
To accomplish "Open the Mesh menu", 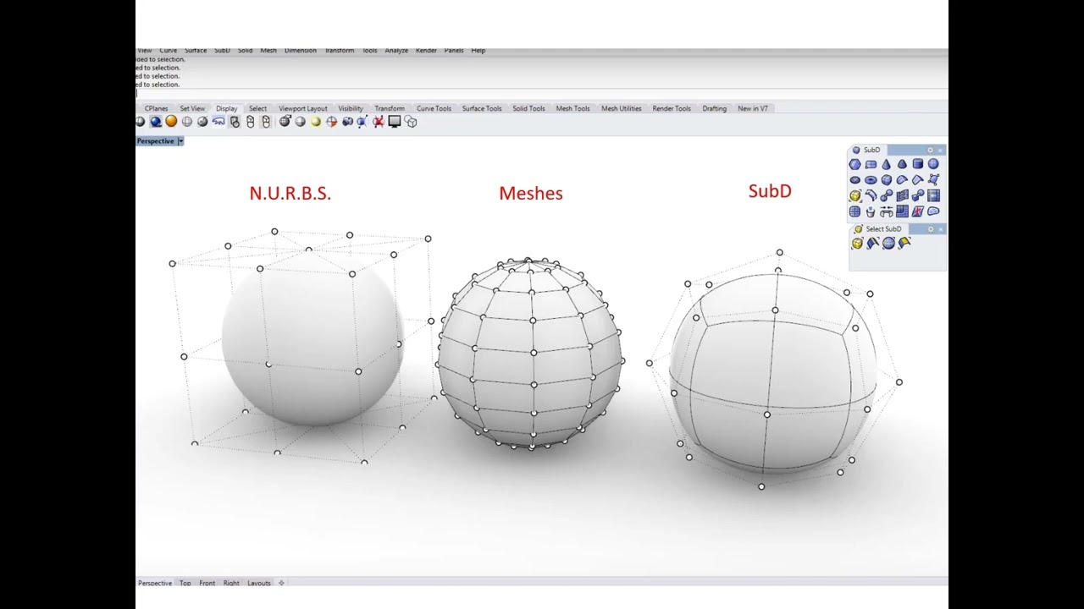I will pos(268,51).
